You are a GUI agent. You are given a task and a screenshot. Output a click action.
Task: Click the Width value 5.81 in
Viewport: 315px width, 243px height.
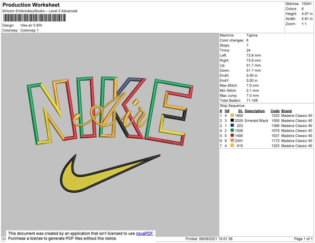[x=307, y=19]
